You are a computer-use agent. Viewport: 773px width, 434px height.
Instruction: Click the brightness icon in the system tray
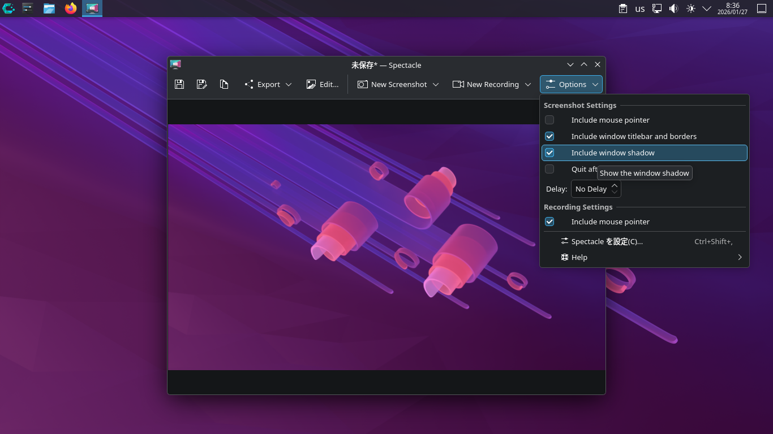coord(690,8)
